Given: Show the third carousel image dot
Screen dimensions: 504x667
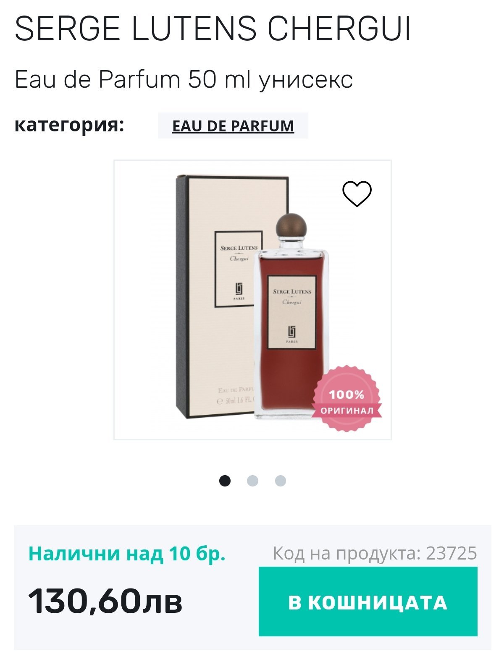Looking at the screenshot, I should (x=280, y=481).
